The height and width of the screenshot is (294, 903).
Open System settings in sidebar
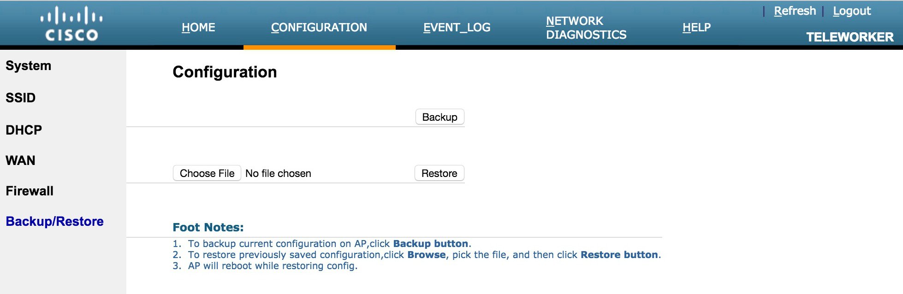[x=29, y=65]
